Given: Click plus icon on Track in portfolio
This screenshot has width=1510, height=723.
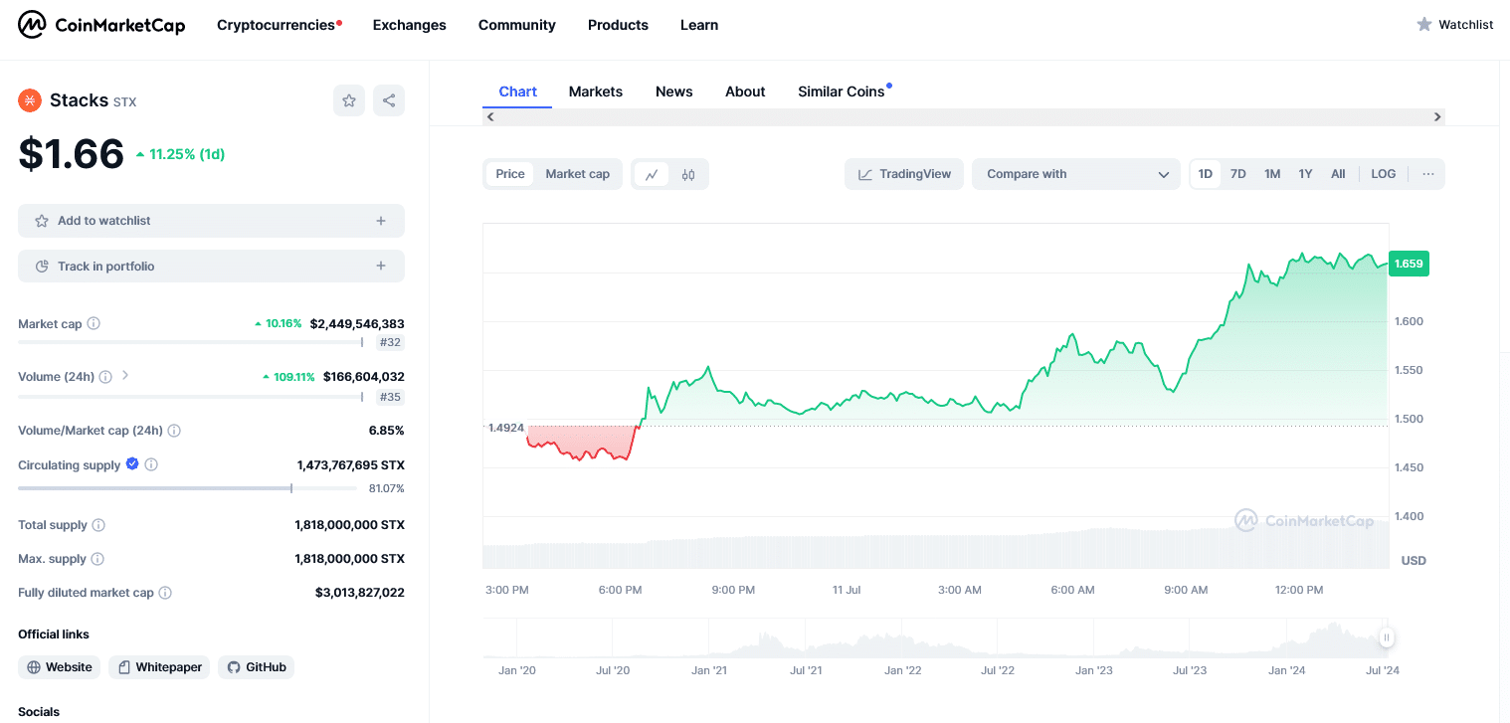Looking at the screenshot, I should [381, 267].
